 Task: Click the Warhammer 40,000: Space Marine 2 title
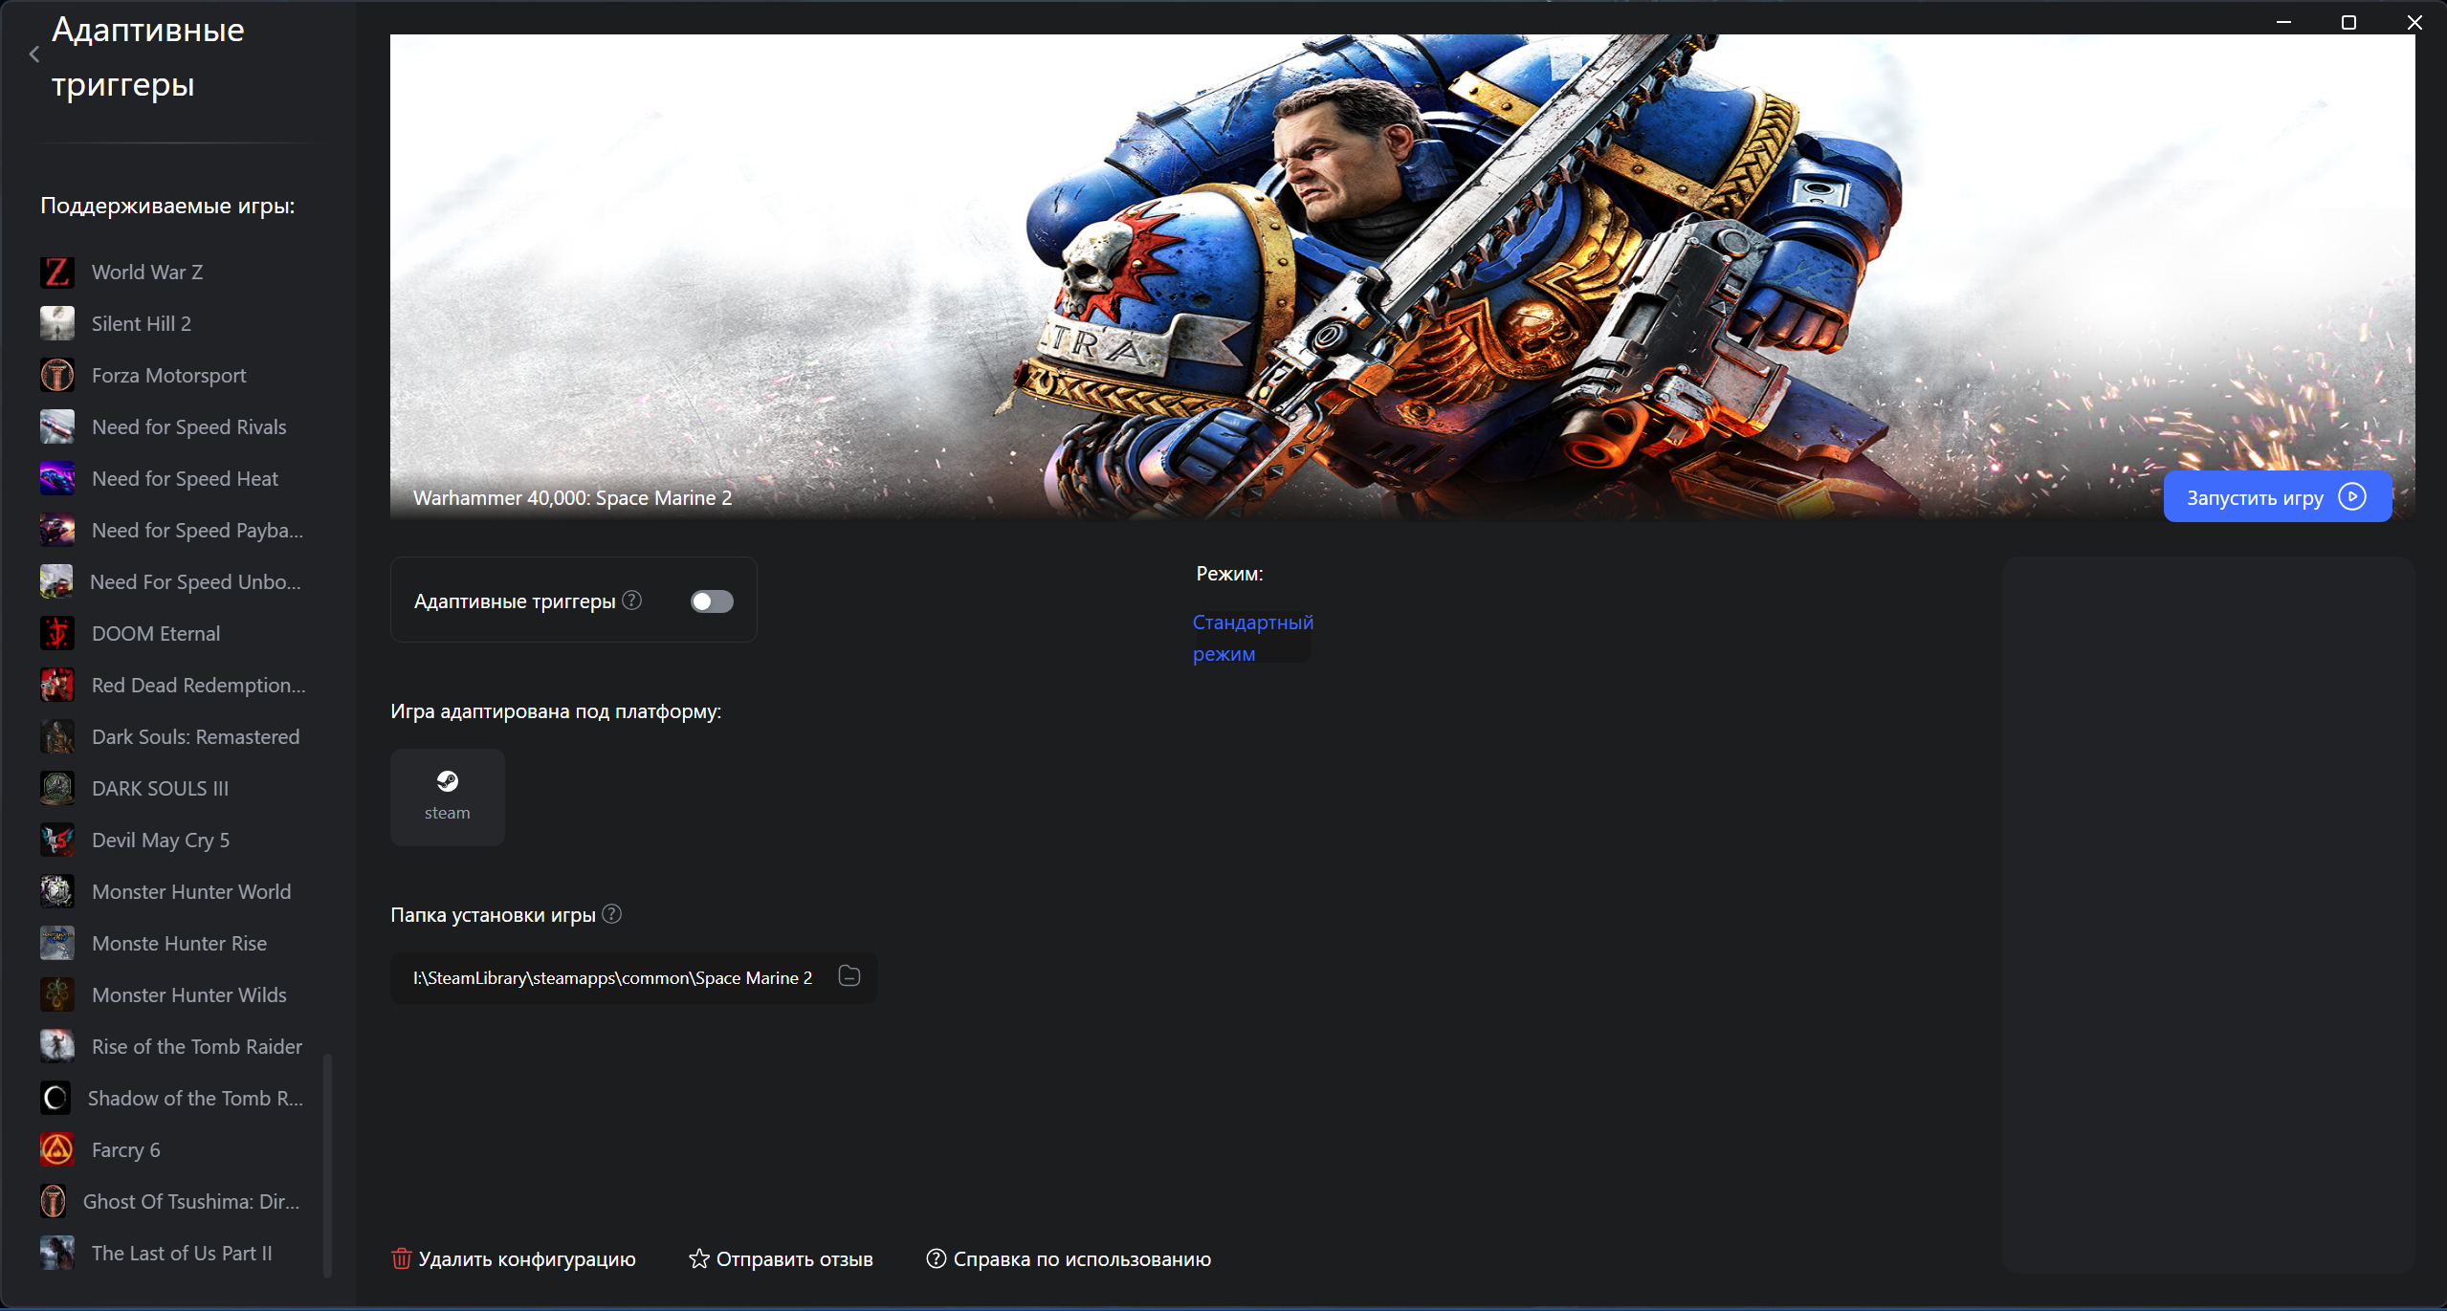tap(573, 498)
